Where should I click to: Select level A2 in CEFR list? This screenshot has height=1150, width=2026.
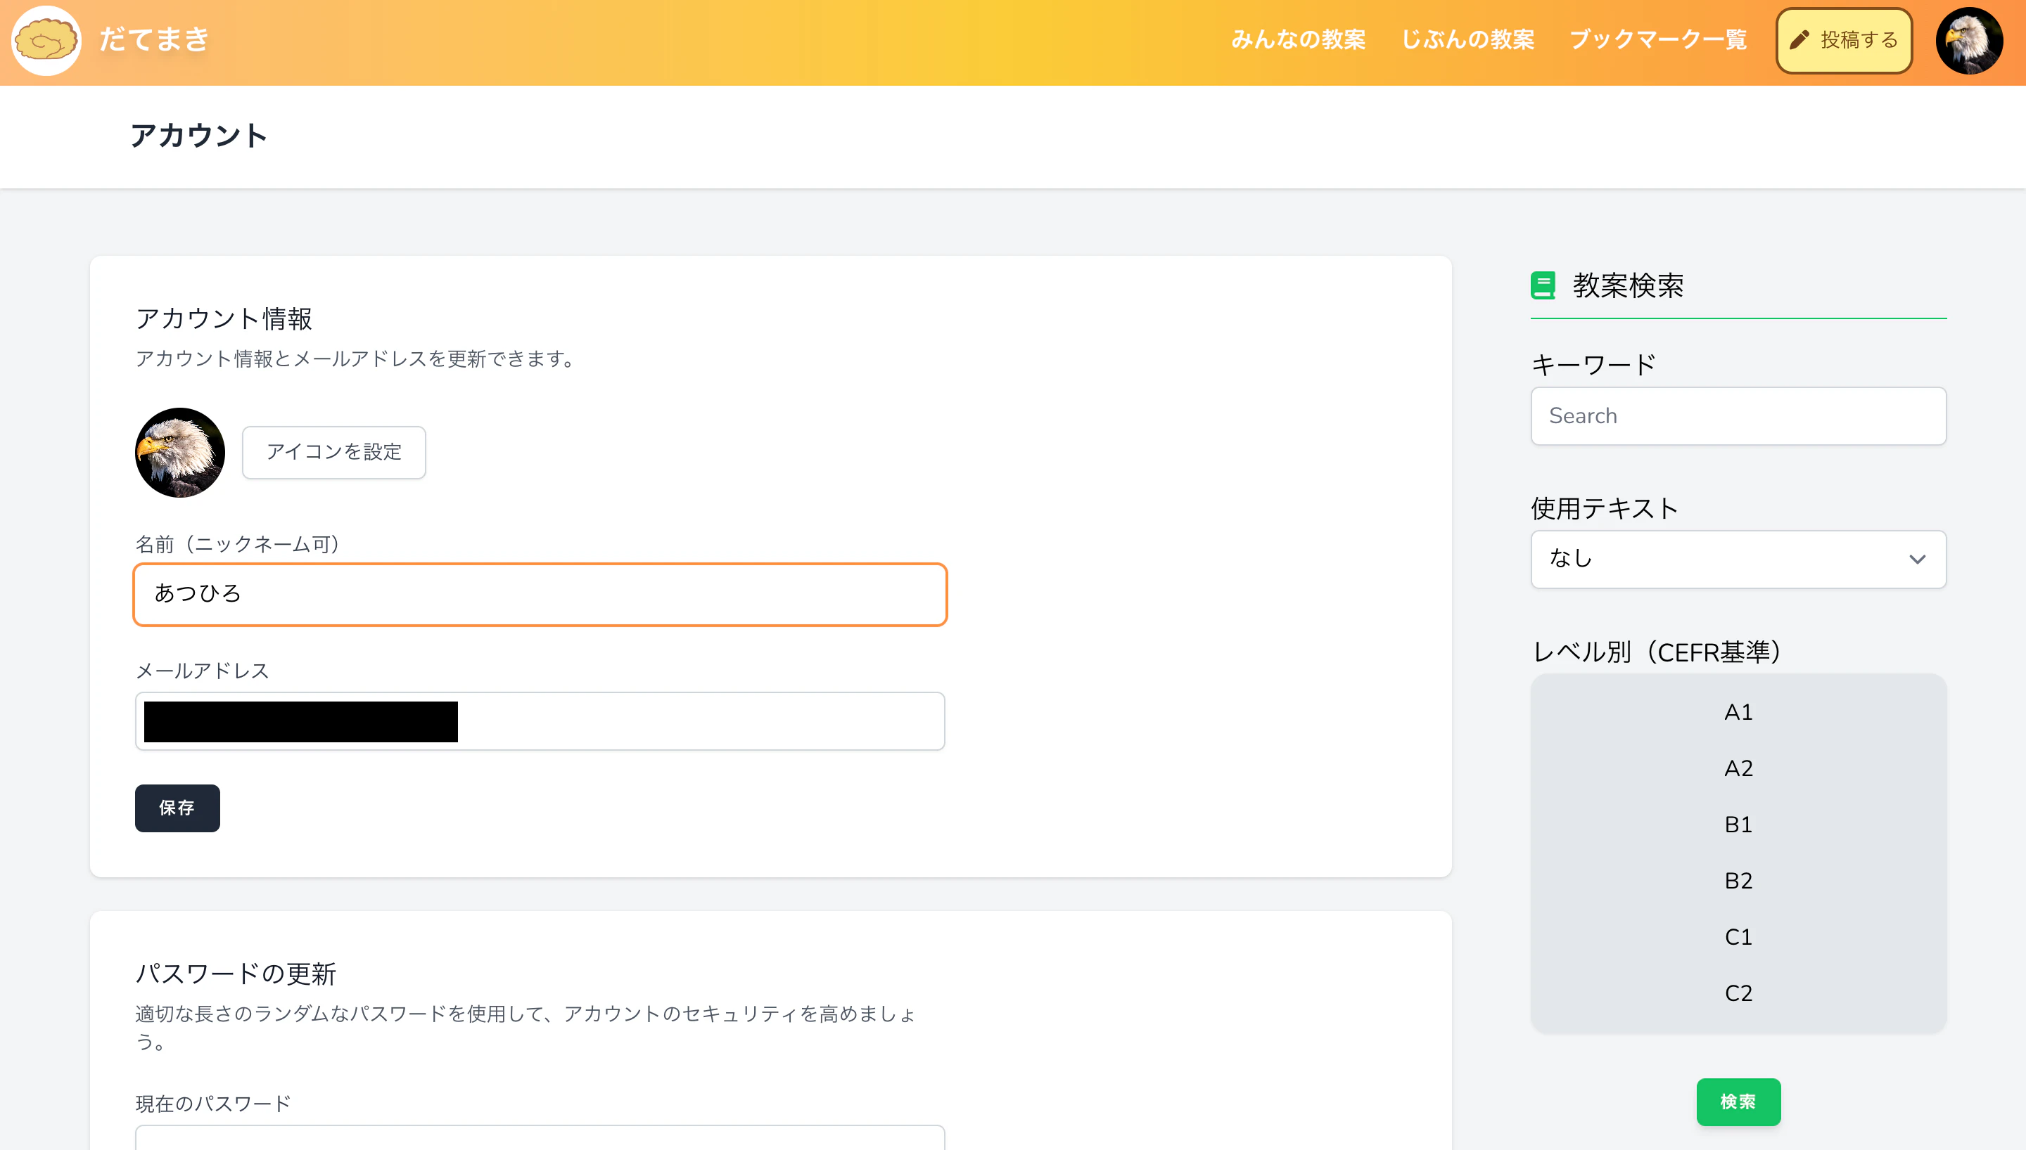1738,768
